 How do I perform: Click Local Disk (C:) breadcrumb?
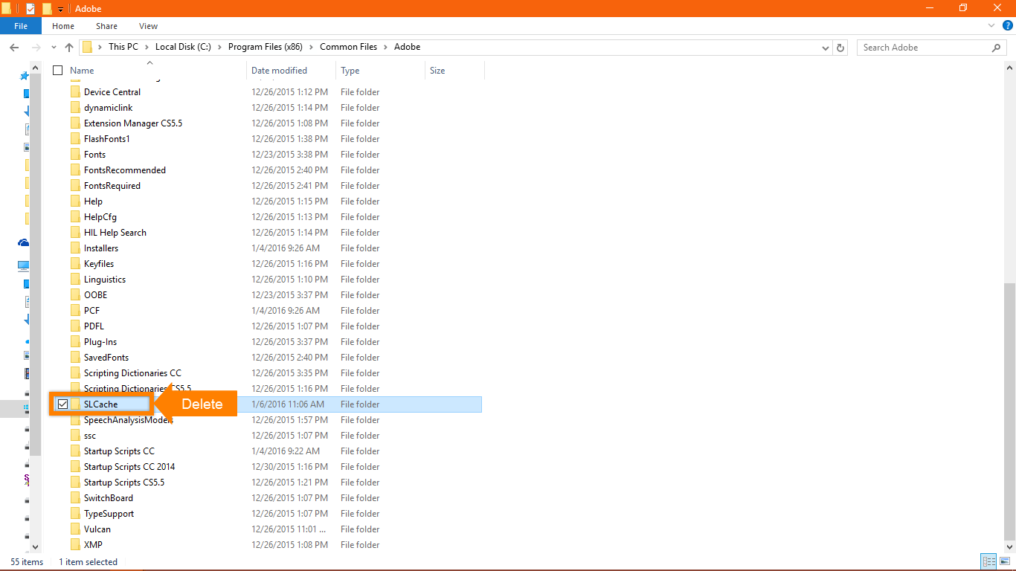click(183, 47)
